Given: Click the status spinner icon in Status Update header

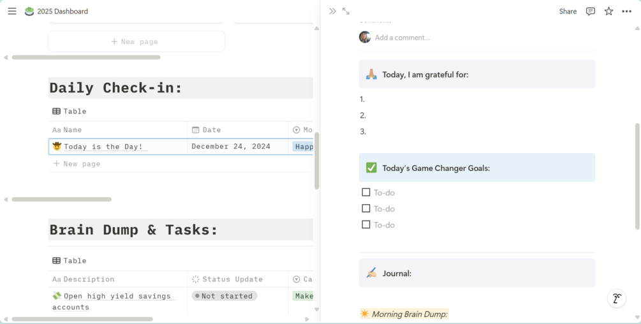Looking at the screenshot, I should click(195, 279).
